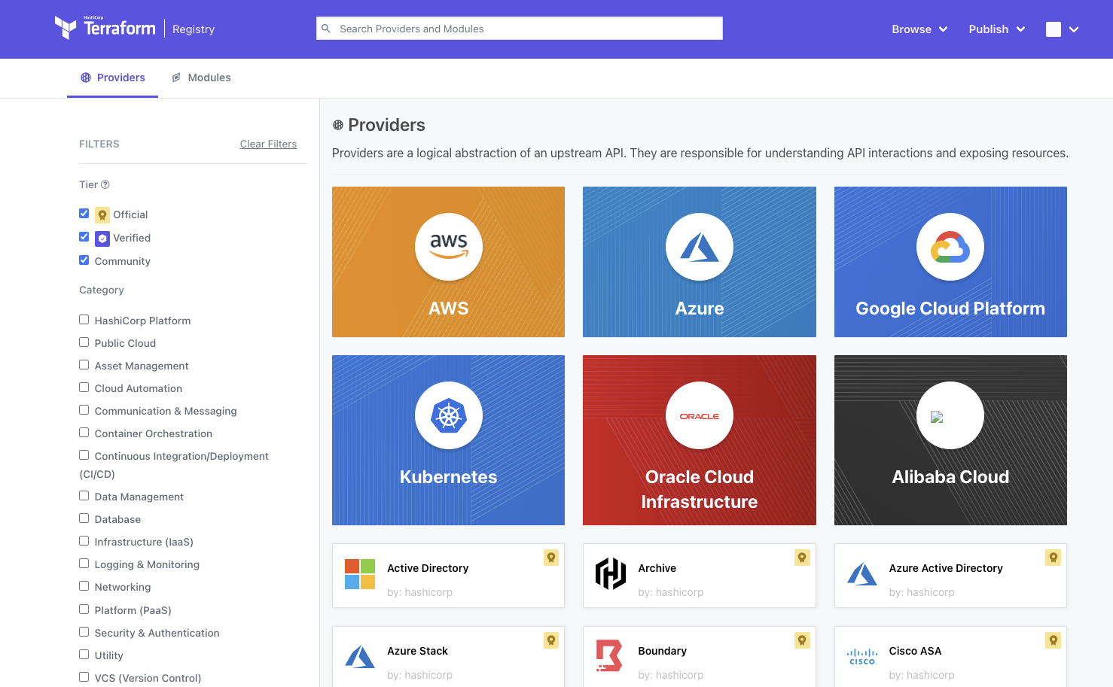Check the HashiCorp Platform category
Image resolution: width=1113 pixels, height=687 pixels.
(x=84, y=320)
